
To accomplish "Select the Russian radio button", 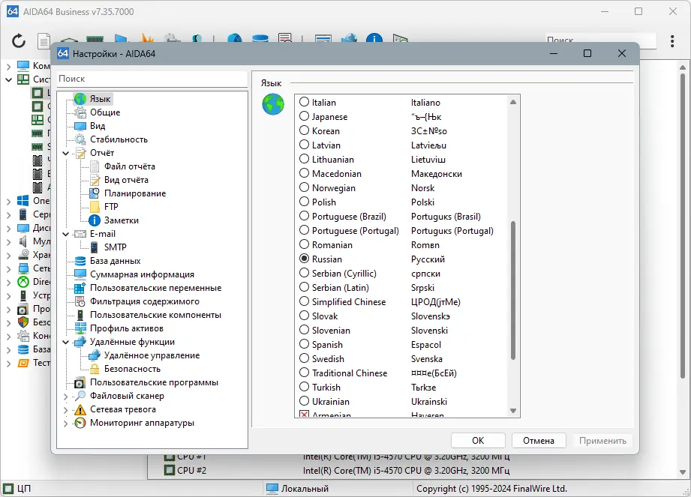I will [304, 259].
